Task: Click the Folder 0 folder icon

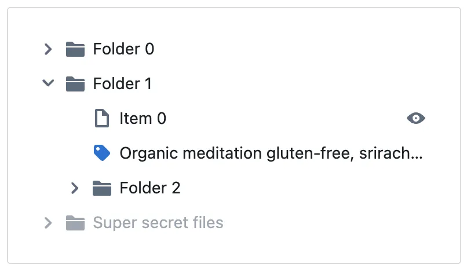Action: [75, 49]
